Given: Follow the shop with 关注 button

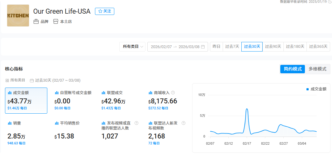Looking at the screenshot, I should pyautogui.click(x=105, y=11).
